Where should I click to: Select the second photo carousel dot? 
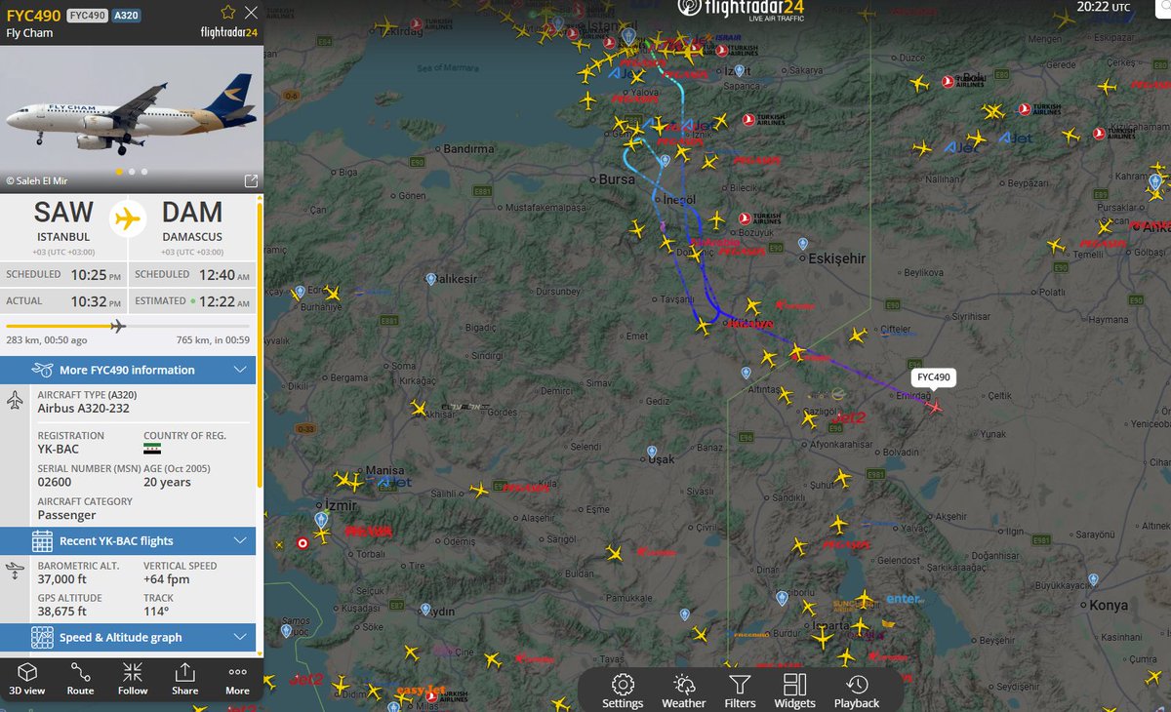(132, 172)
